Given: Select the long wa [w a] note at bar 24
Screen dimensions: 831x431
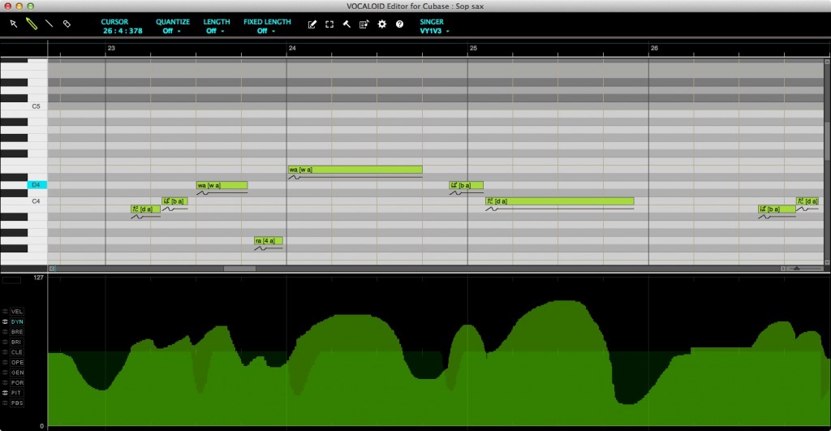Looking at the screenshot, I should click(355, 170).
